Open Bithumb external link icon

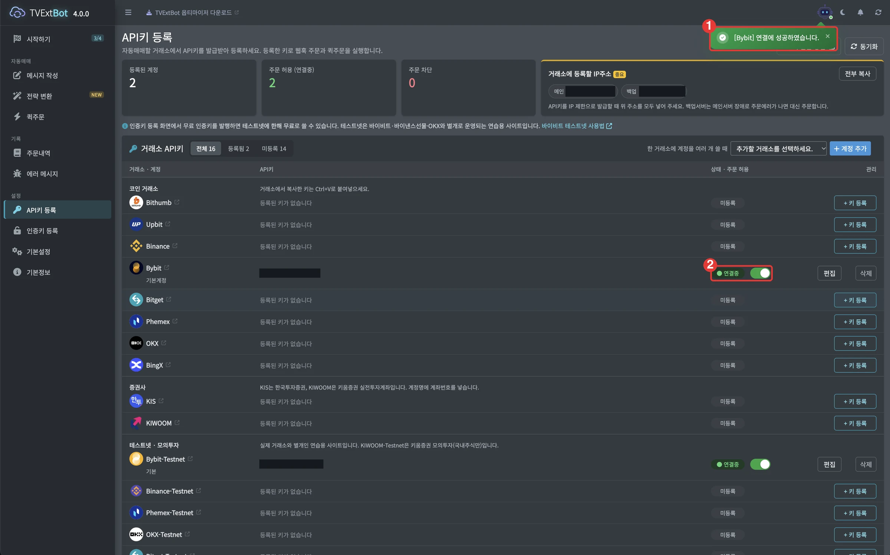tap(177, 202)
